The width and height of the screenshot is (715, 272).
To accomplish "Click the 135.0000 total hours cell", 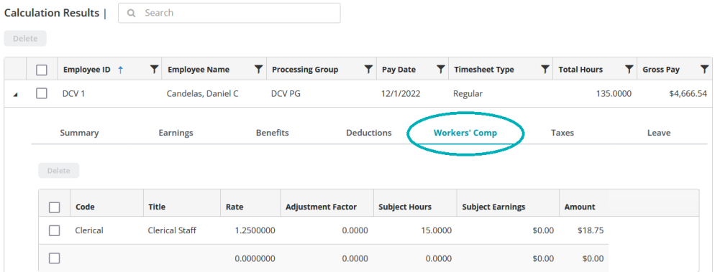I will (x=614, y=94).
